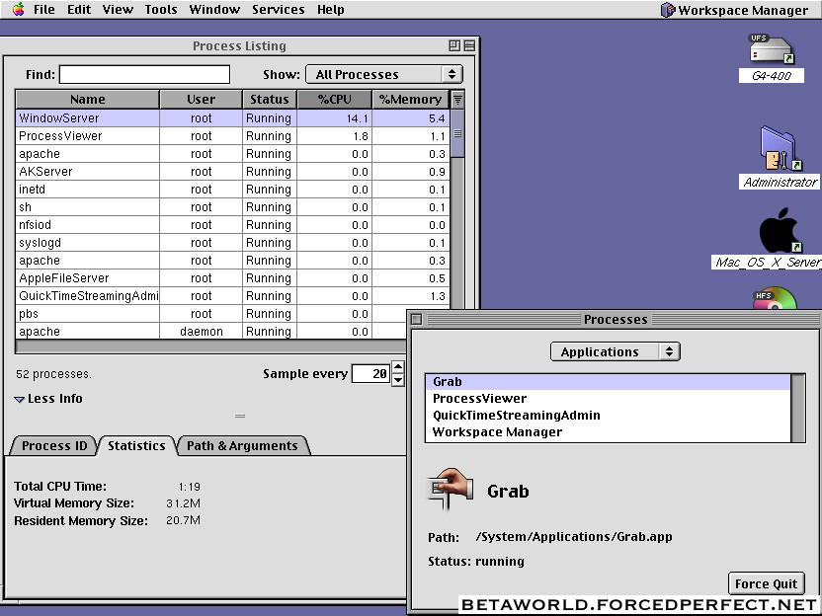Image resolution: width=822 pixels, height=616 pixels.
Task: Sort by the %CPU column header
Action: point(335,99)
